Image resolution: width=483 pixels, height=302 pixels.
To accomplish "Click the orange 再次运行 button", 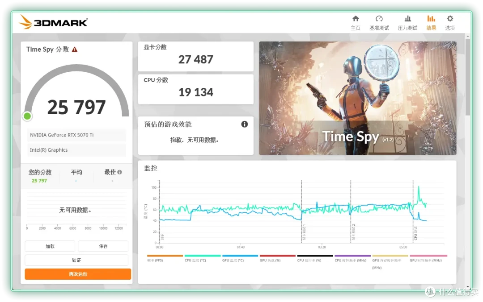I will (78, 274).
